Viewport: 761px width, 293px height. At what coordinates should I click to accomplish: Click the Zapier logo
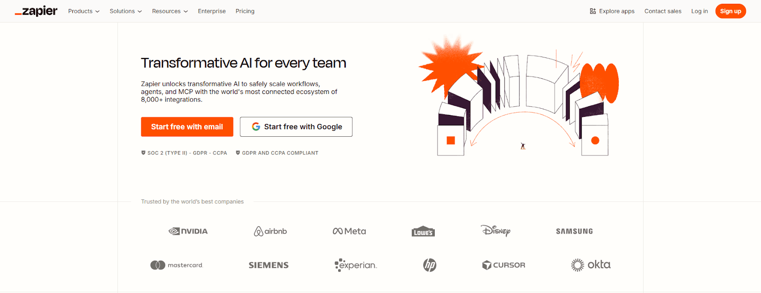36,11
